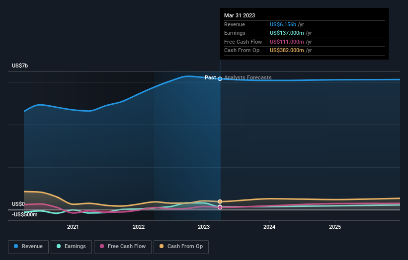Click the Earnings row label in tooltip
Viewport: 408px width, 260px height.
click(235, 33)
